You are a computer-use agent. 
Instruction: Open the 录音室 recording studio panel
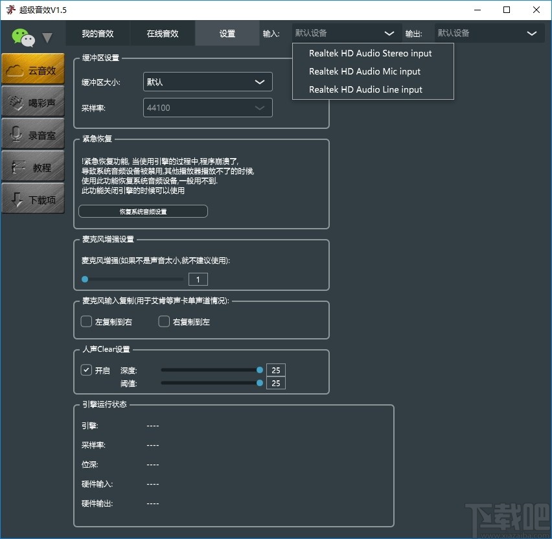coord(32,133)
